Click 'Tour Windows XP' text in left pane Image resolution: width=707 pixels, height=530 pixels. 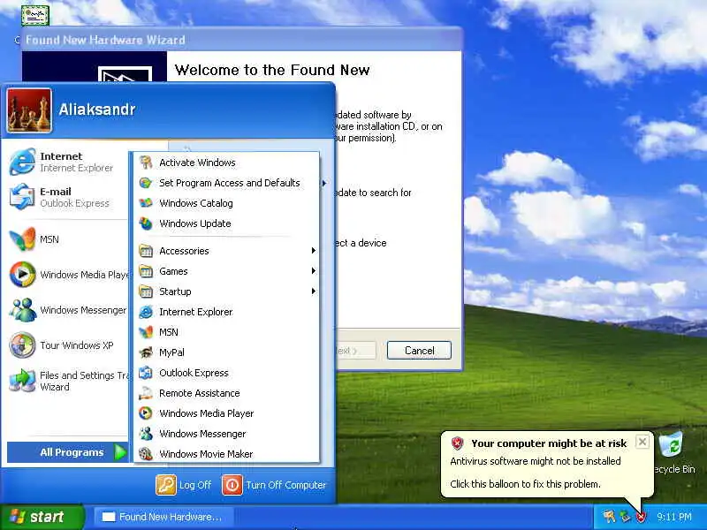click(x=77, y=345)
